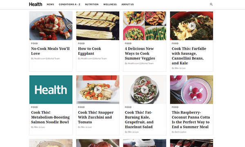Open the ABOUT US page
The height and width of the screenshot is (147, 245).
[127, 4]
